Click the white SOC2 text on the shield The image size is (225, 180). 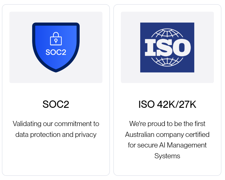(x=56, y=52)
